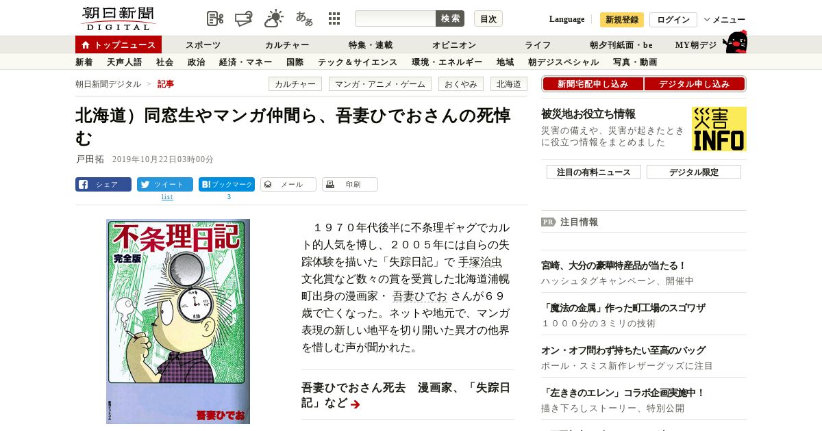Click 新聞宅配申し込み button
Viewport: 822px width, 431px height.
(593, 83)
